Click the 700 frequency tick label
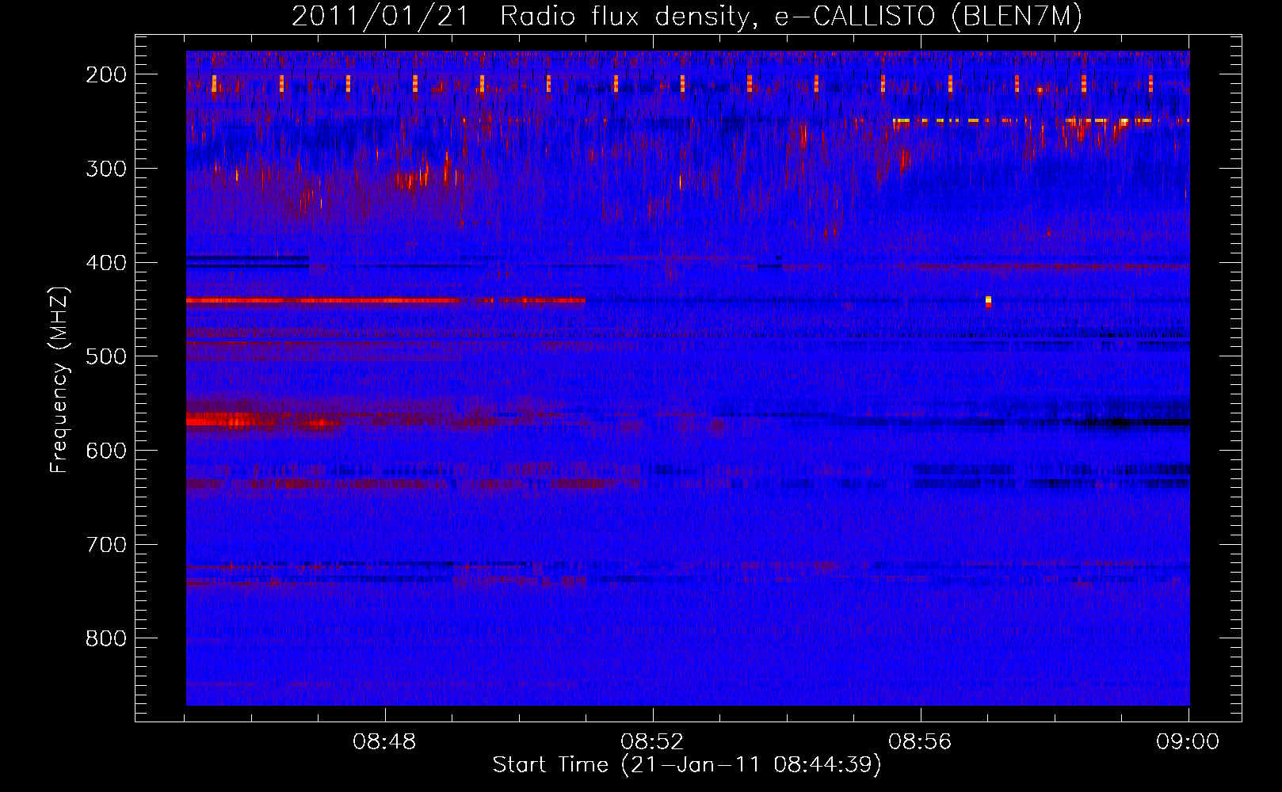1282x792 pixels. coord(106,545)
